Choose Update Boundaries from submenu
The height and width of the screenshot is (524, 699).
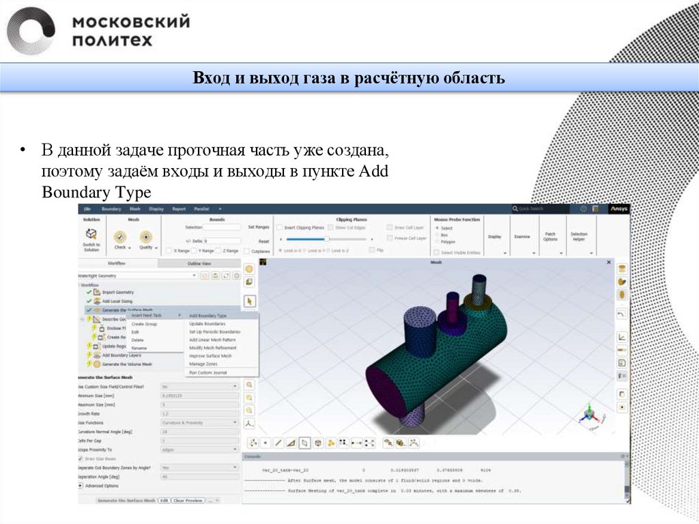(222, 324)
